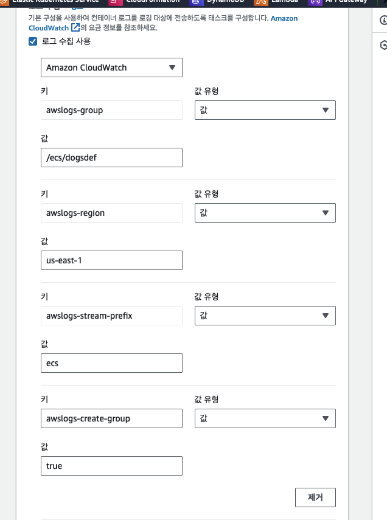Click the ecs value field
The width and height of the screenshot is (387, 520).
click(111, 363)
